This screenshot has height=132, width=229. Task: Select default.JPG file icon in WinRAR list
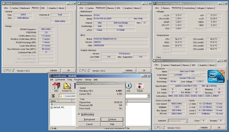point(52,107)
